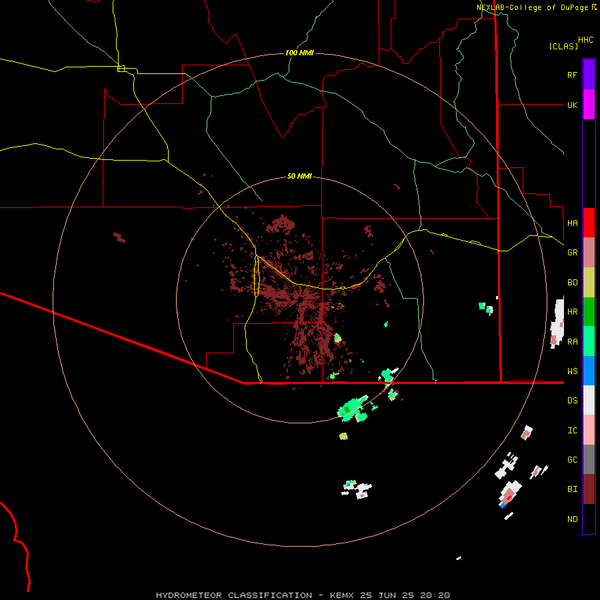Click the ND legend label
Viewport: 600px width, 600px height.
[x=573, y=519]
